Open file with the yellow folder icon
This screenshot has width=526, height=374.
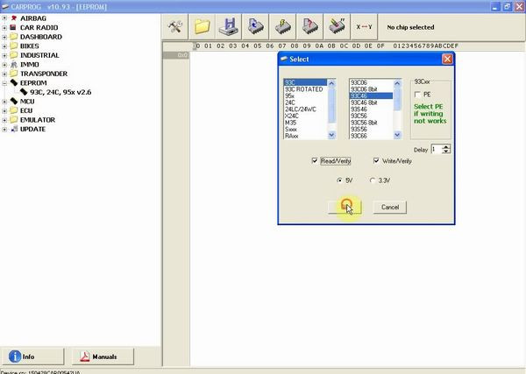click(204, 26)
